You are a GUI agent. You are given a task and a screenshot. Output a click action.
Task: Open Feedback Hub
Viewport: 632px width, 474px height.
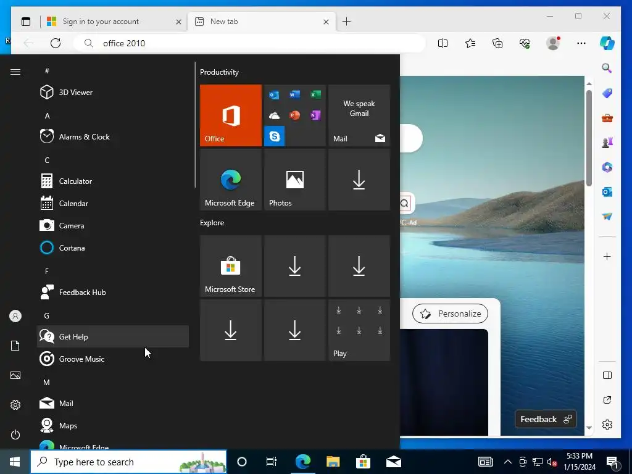pyautogui.click(x=113, y=292)
